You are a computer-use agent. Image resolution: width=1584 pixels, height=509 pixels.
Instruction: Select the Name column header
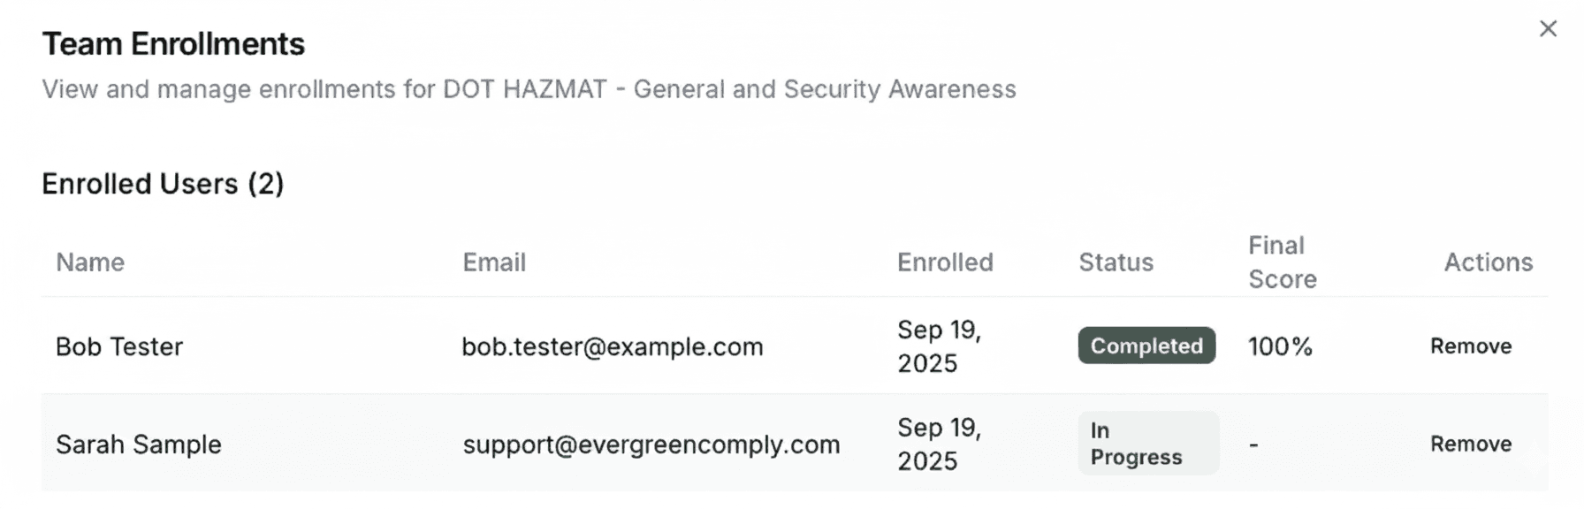click(x=90, y=262)
